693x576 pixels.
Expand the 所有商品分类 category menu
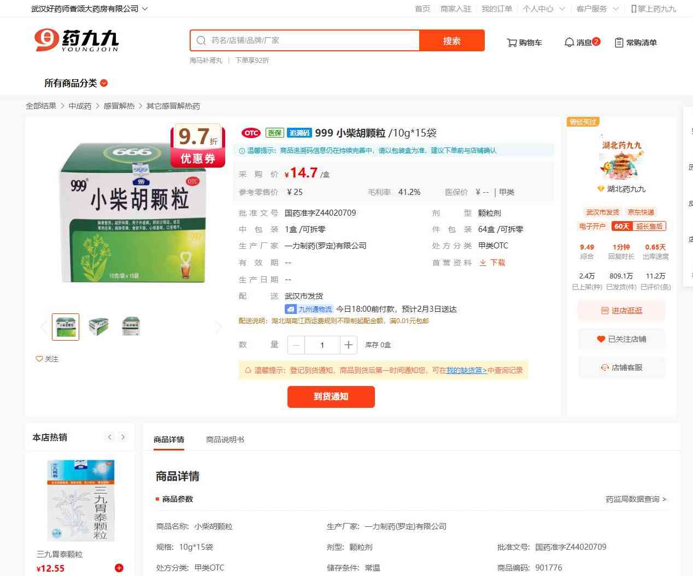[x=76, y=83]
